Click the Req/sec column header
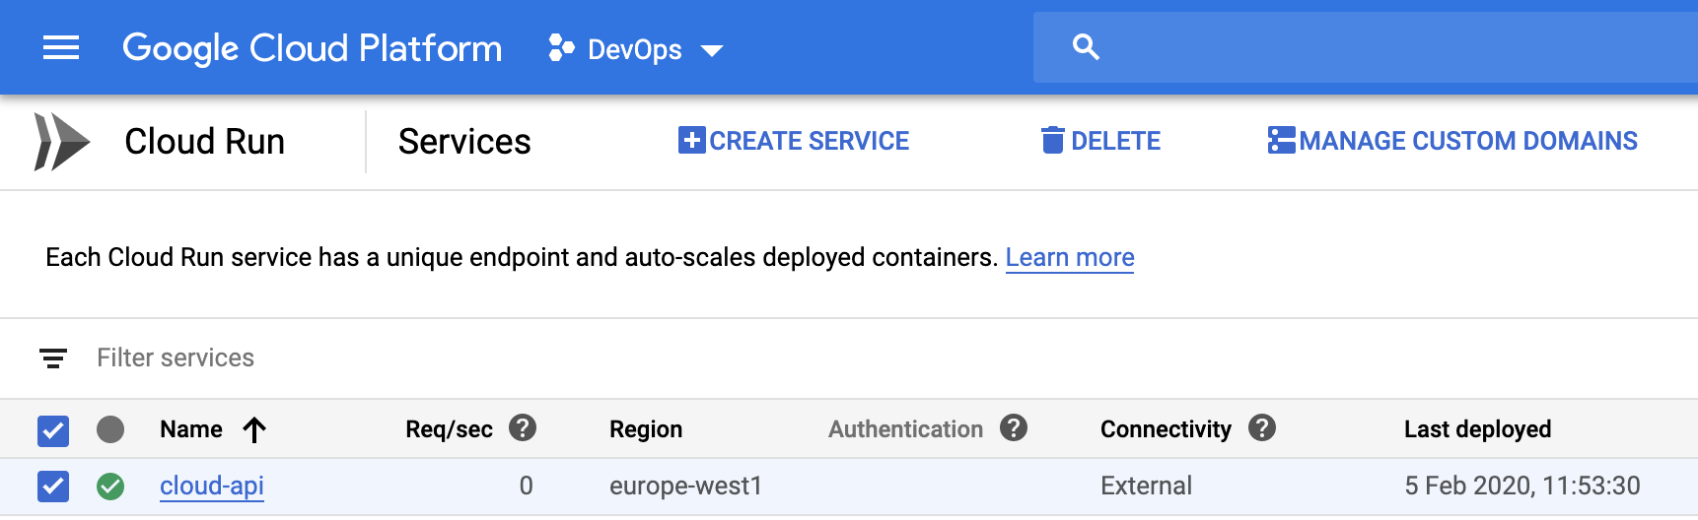The width and height of the screenshot is (1698, 520). click(x=450, y=429)
